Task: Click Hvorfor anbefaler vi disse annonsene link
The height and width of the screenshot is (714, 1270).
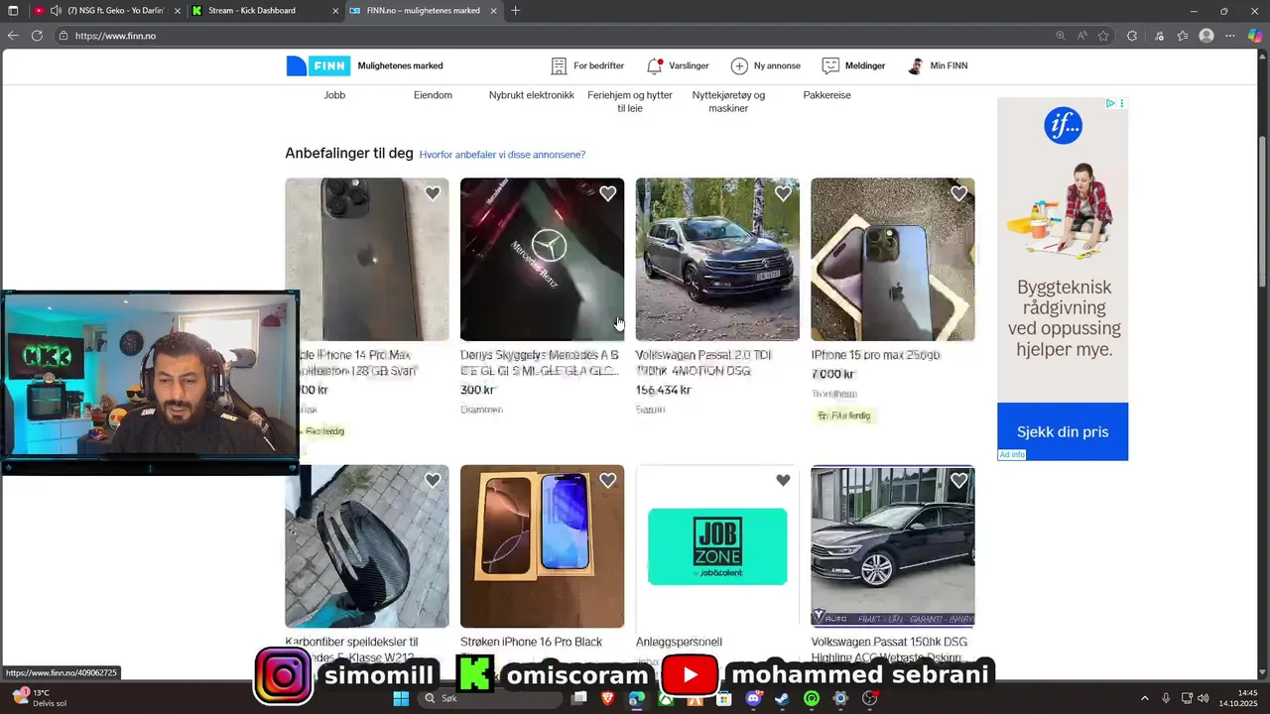Action: coord(502,155)
